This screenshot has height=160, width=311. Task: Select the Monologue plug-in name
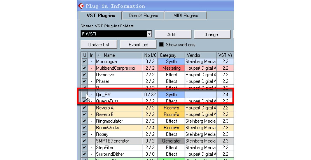pyautogui.click(x=107, y=62)
